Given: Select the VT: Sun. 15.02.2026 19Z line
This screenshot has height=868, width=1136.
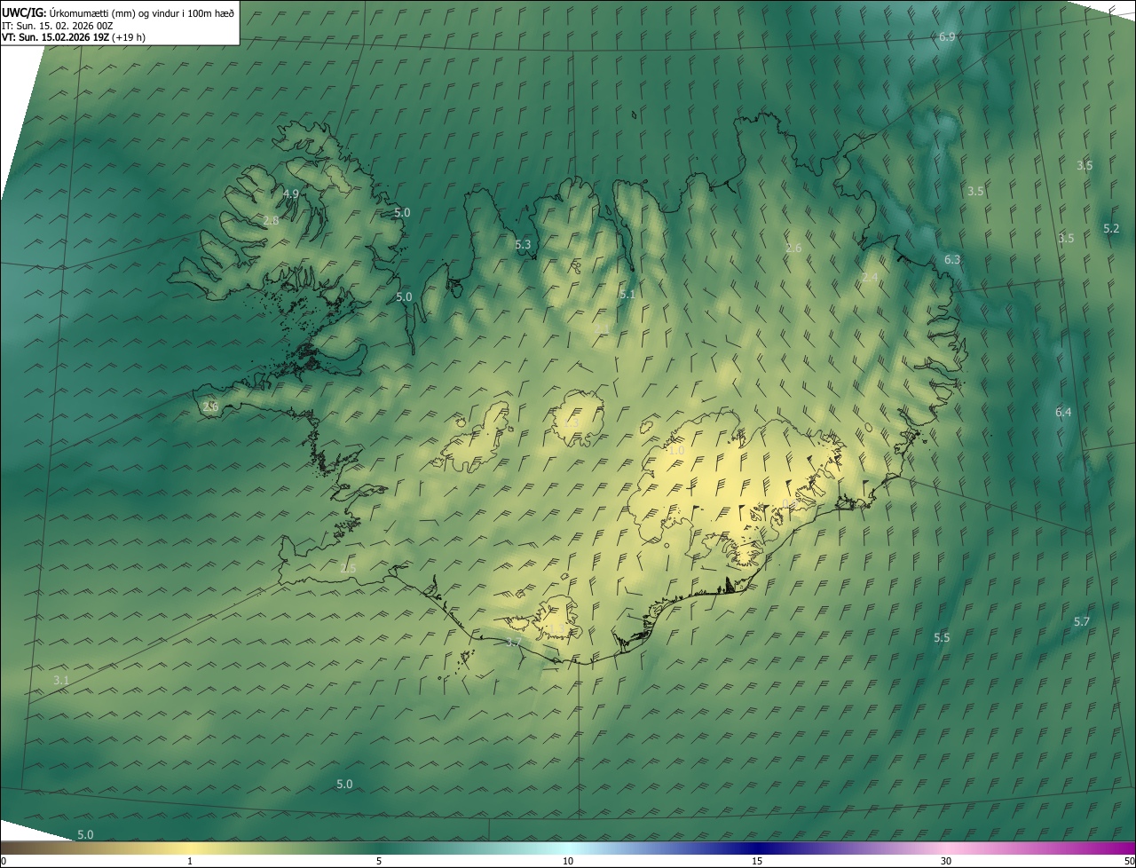Looking at the screenshot, I should (74, 37).
